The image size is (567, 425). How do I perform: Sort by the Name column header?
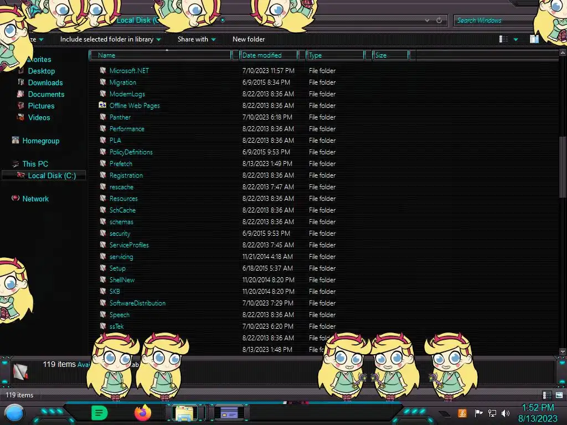pos(161,55)
